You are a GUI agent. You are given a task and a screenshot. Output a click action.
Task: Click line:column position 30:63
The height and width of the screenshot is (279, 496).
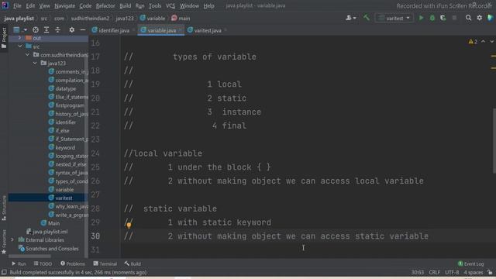click(417, 272)
